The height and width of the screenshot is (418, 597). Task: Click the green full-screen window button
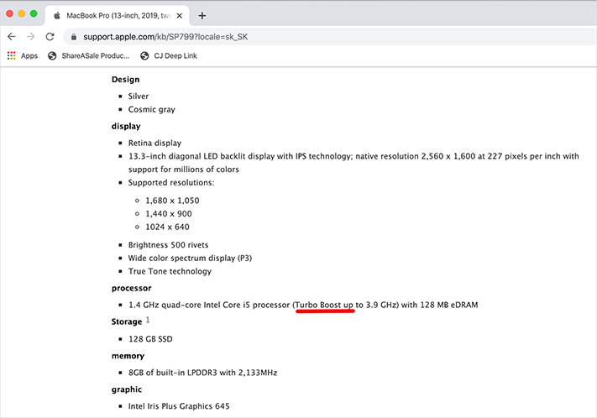[x=34, y=14]
